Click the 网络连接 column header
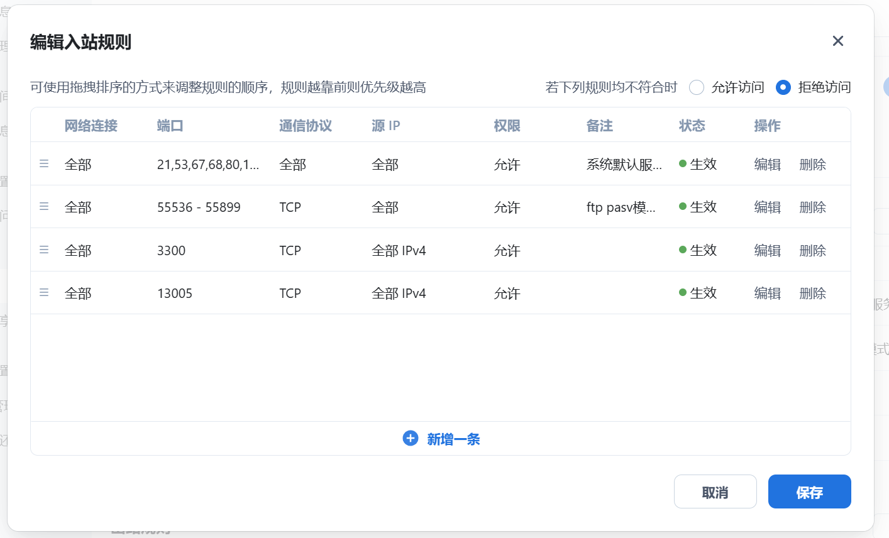This screenshot has width=889, height=538. pos(91,126)
